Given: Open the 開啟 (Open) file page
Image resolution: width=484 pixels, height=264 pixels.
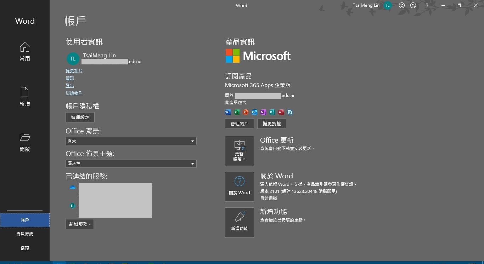Looking at the screenshot, I should tap(25, 142).
